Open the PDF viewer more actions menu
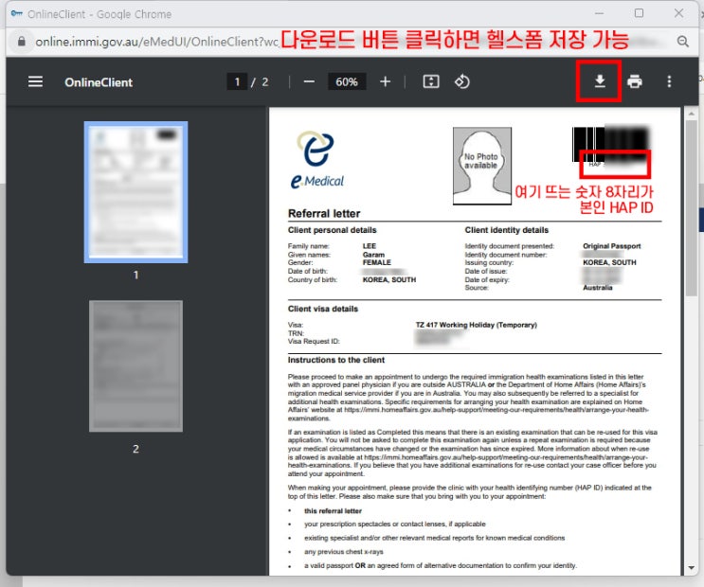The width and height of the screenshot is (704, 587). point(669,81)
